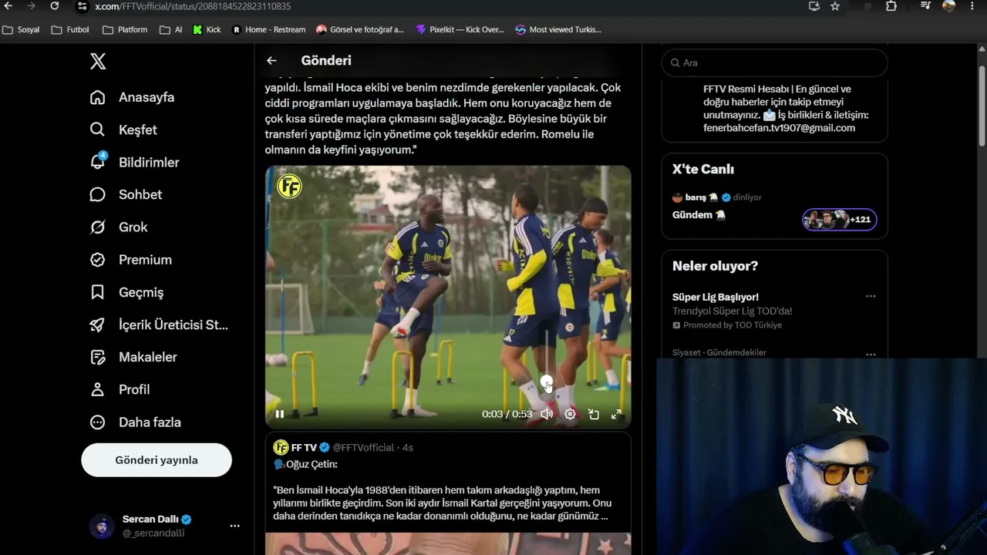Image resolution: width=987 pixels, height=555 pixels.
Task: Open more options for Siyaset trend
Action: (x=871, y=354)
